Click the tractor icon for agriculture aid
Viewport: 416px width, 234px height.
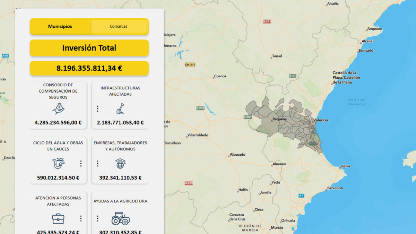(x=120, y=218)
